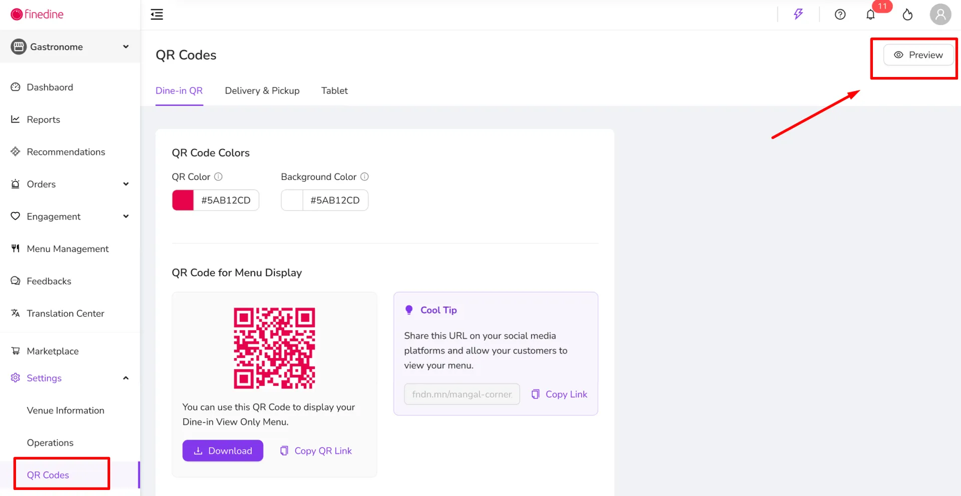This screenshot has width=961, height=496.
Task: Click the Engagement heart icon
Action: (16, 216)
